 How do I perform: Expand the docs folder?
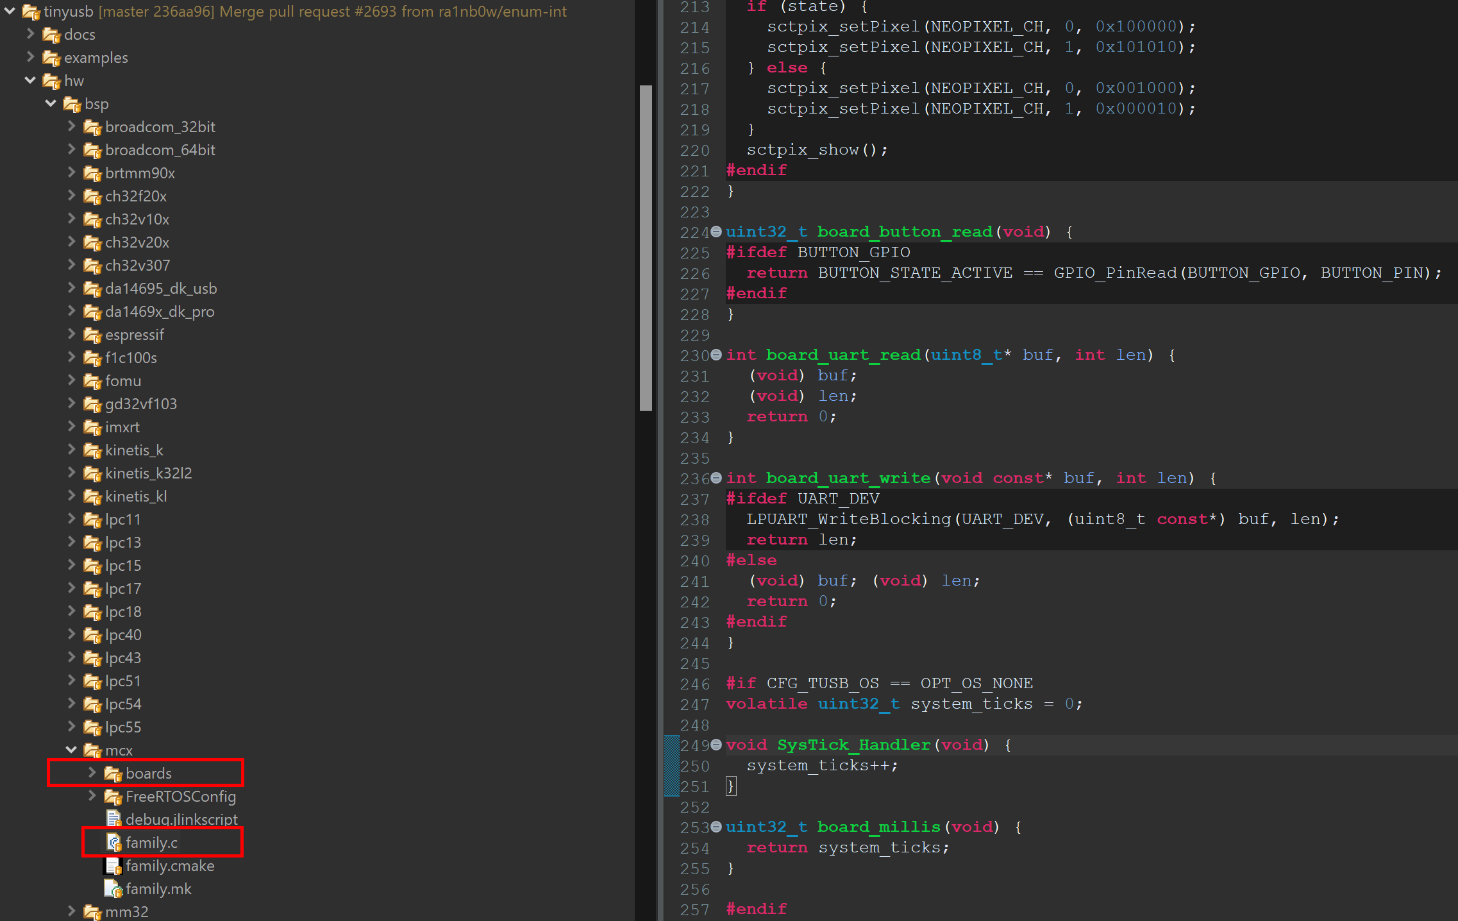click(30, 34)
